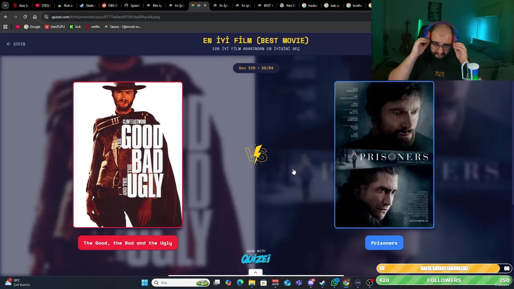Screen dimensions: 514x289
Task: Switch to the 'Rick a' tab
Action: (65, 6)
